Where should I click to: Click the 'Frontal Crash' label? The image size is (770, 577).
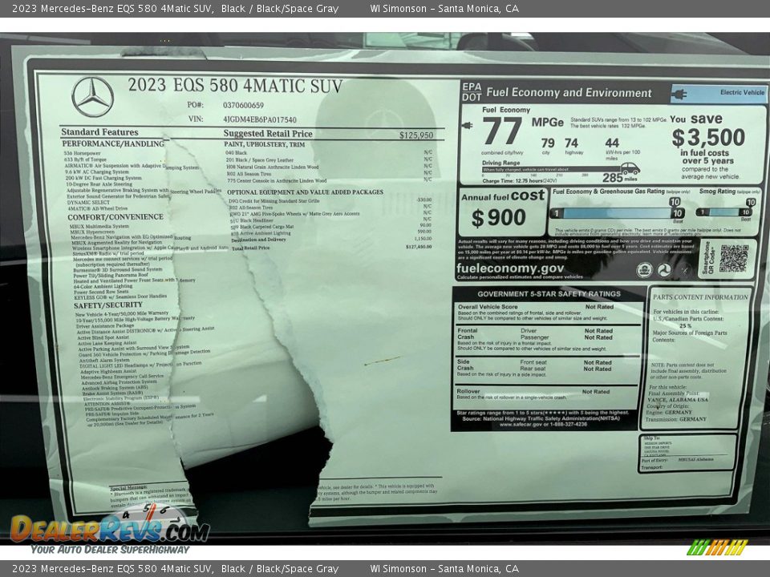click(467, 334)
